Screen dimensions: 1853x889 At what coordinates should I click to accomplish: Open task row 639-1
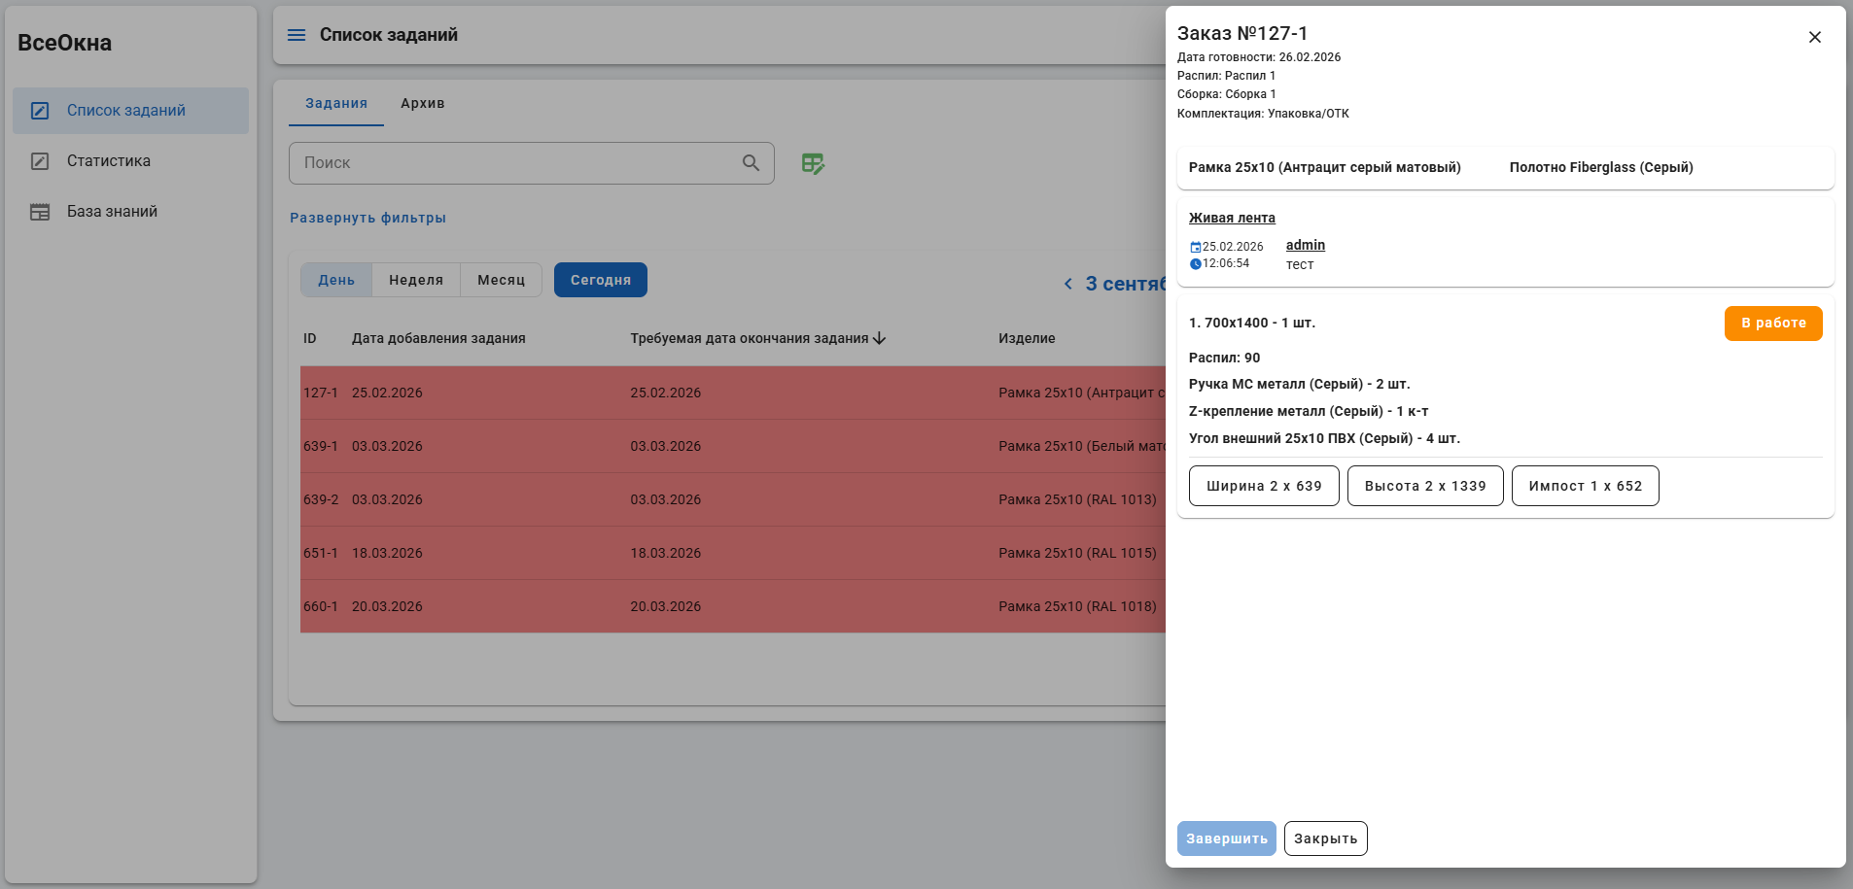pos(733,446)
